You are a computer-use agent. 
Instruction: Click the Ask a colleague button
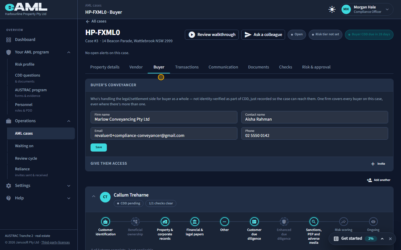point(263,35)
